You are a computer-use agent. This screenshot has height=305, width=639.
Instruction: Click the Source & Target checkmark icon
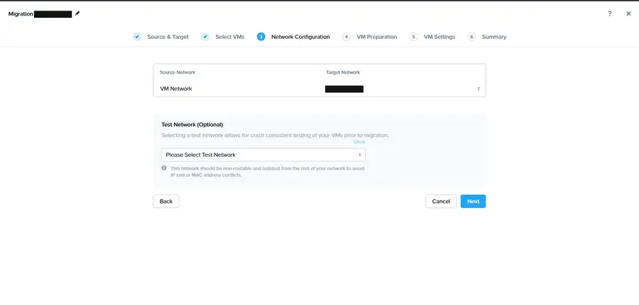click(137, 37)
